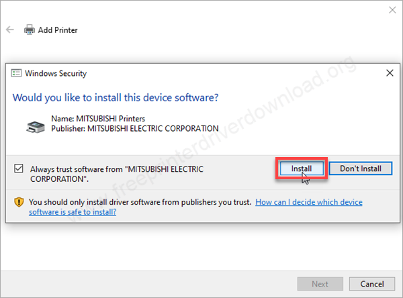This screenshot has width=403, height=298.
Task: Close the Windows Security dialog
Action: (390, 73)
